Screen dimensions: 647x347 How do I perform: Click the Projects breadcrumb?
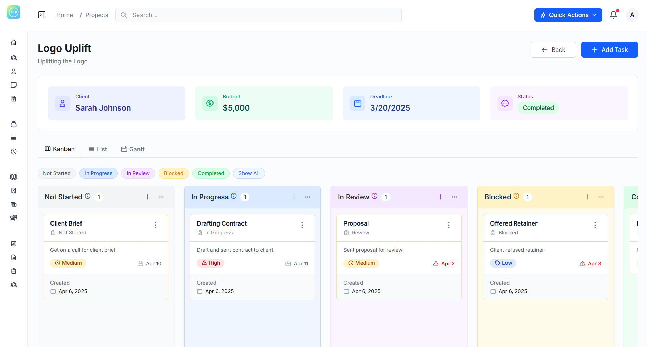point(97,15)
